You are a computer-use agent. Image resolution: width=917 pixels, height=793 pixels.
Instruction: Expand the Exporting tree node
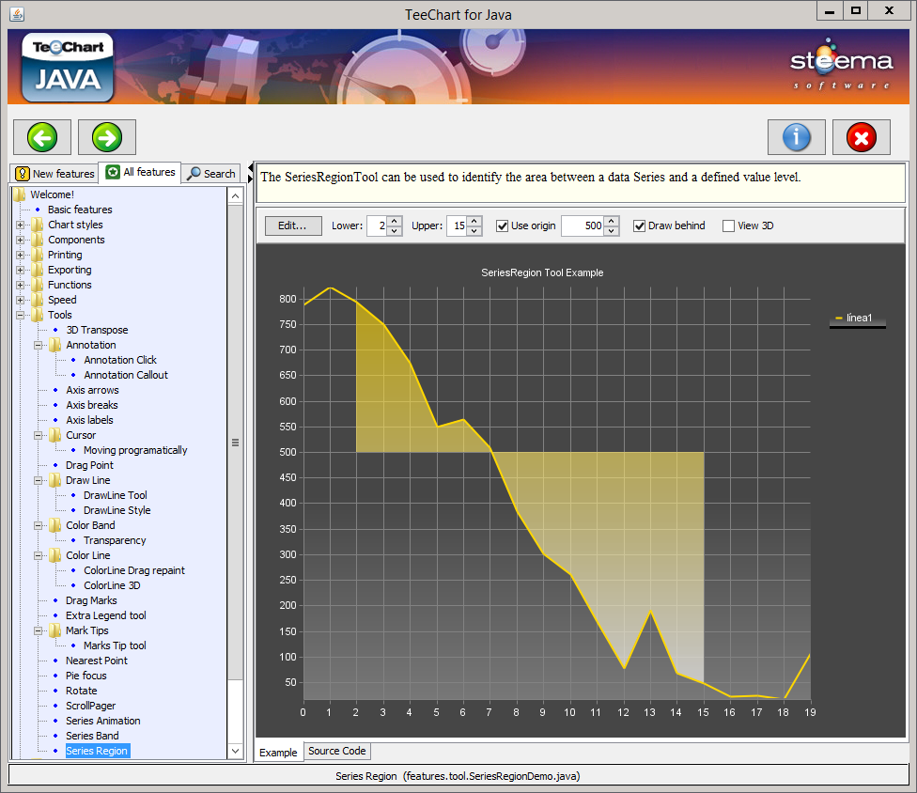tap(20, 270)
